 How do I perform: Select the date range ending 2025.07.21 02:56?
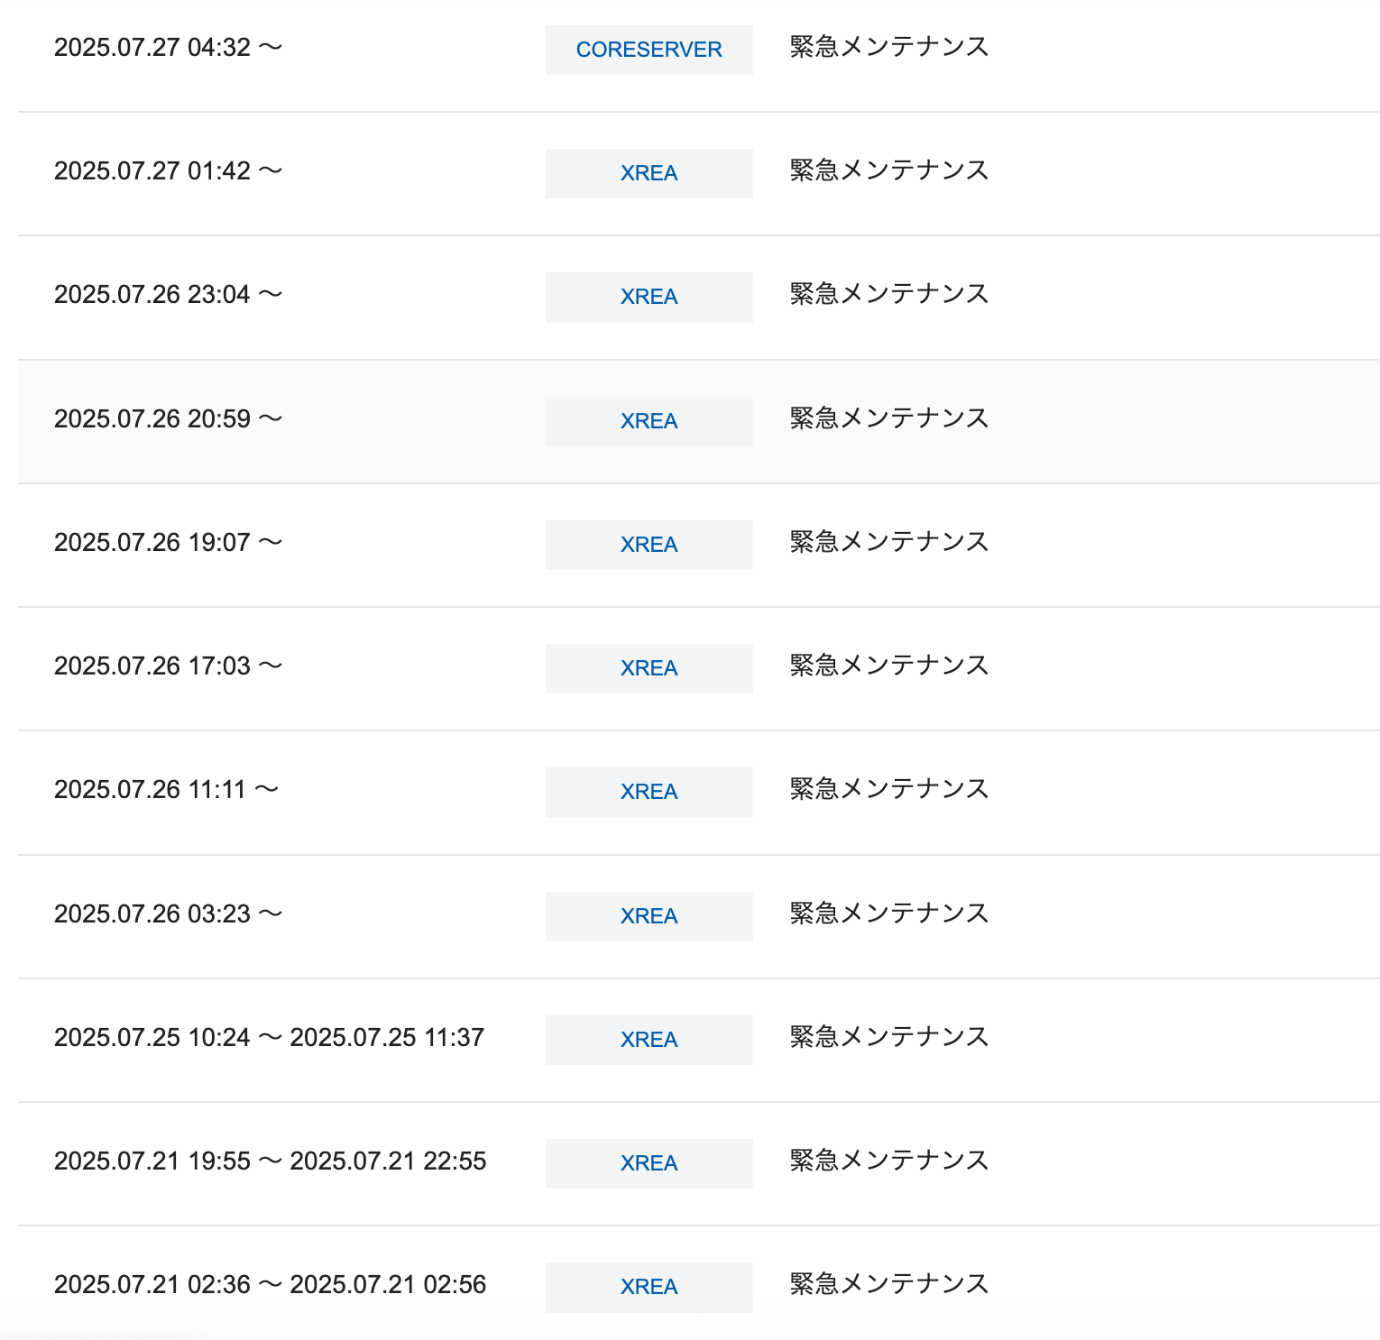pyautogui.click(x=271, y=1284)
